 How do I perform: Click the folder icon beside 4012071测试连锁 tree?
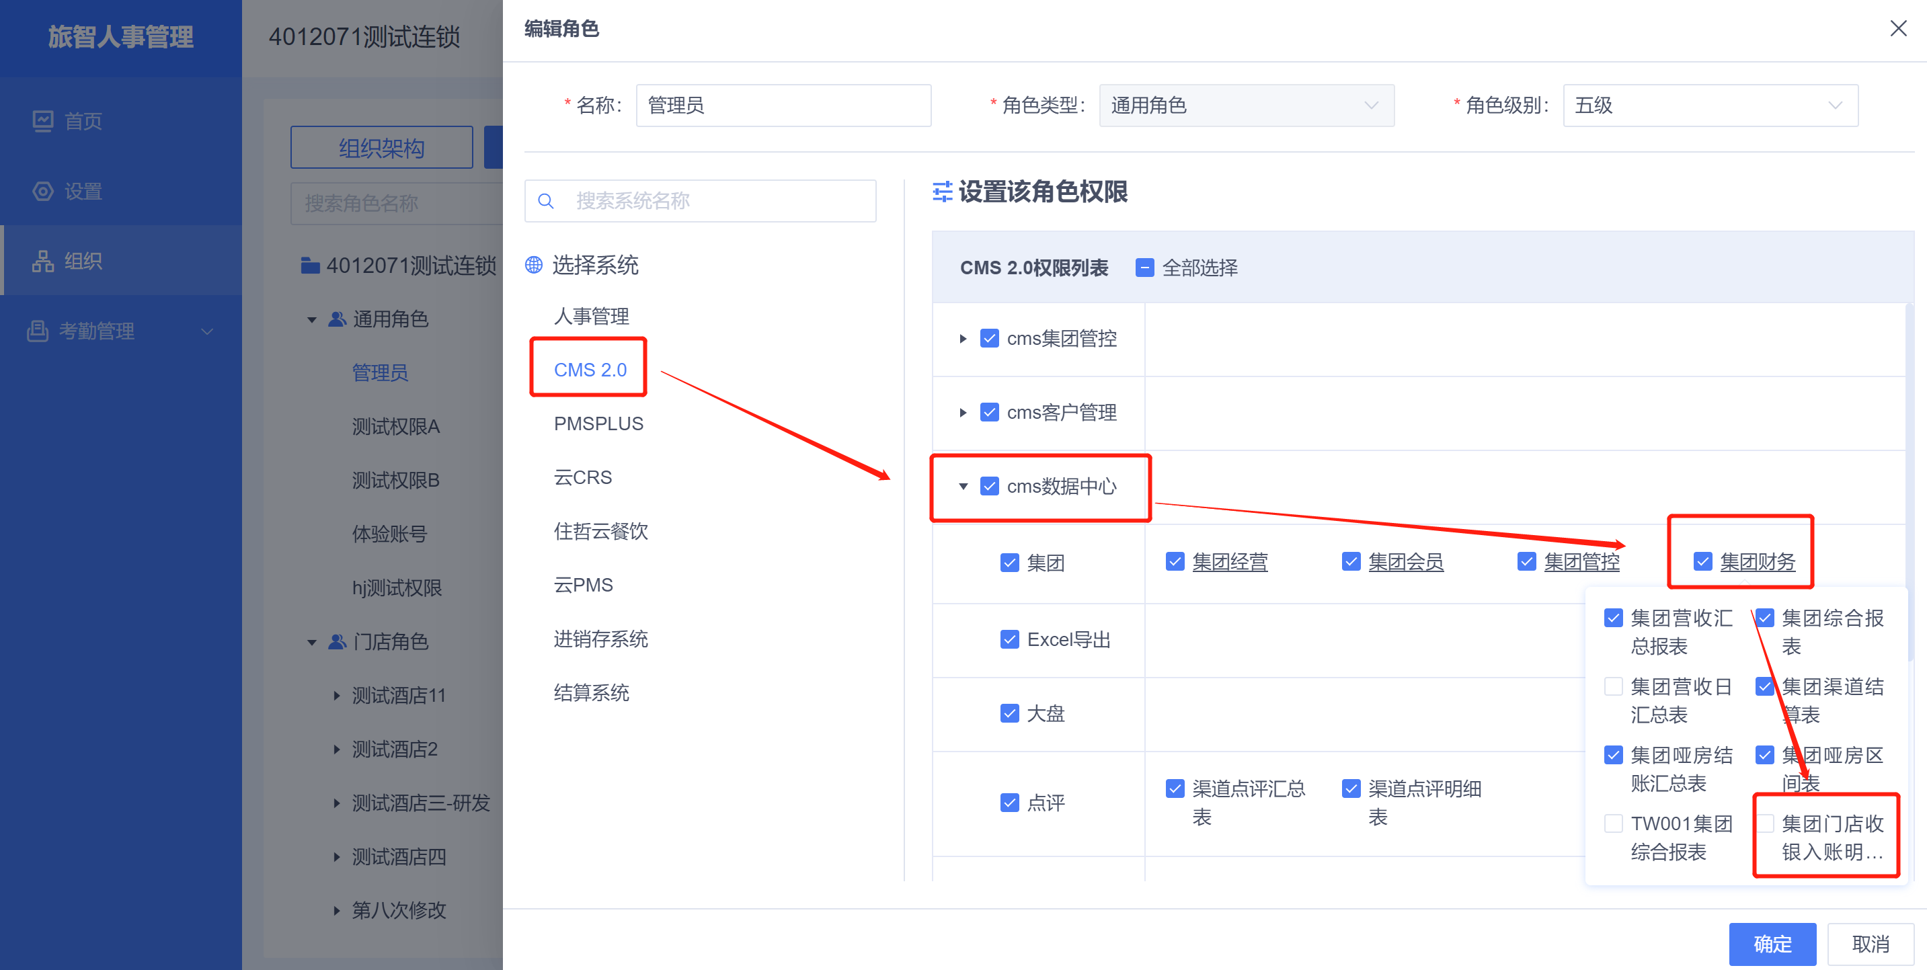(x=310, y=265)
